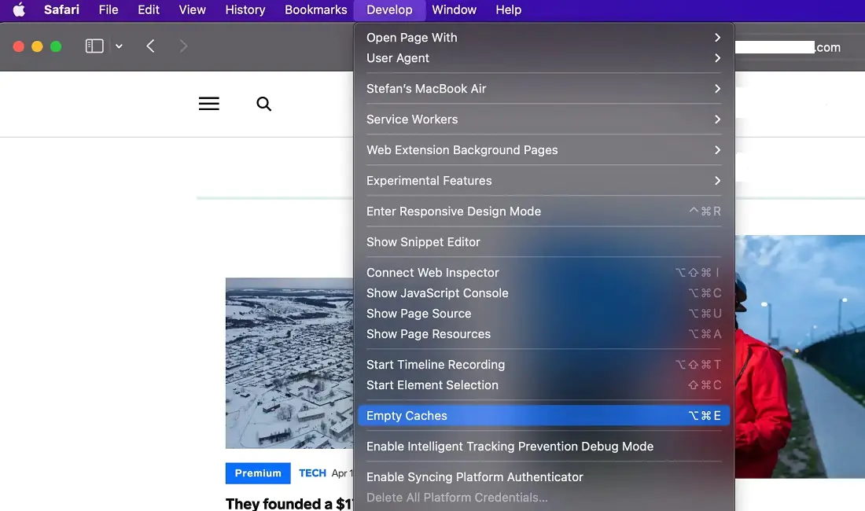Select Start Element Selection
This screenshot has height=511, width=865.
pyautogui.click(x=543, y=385)
